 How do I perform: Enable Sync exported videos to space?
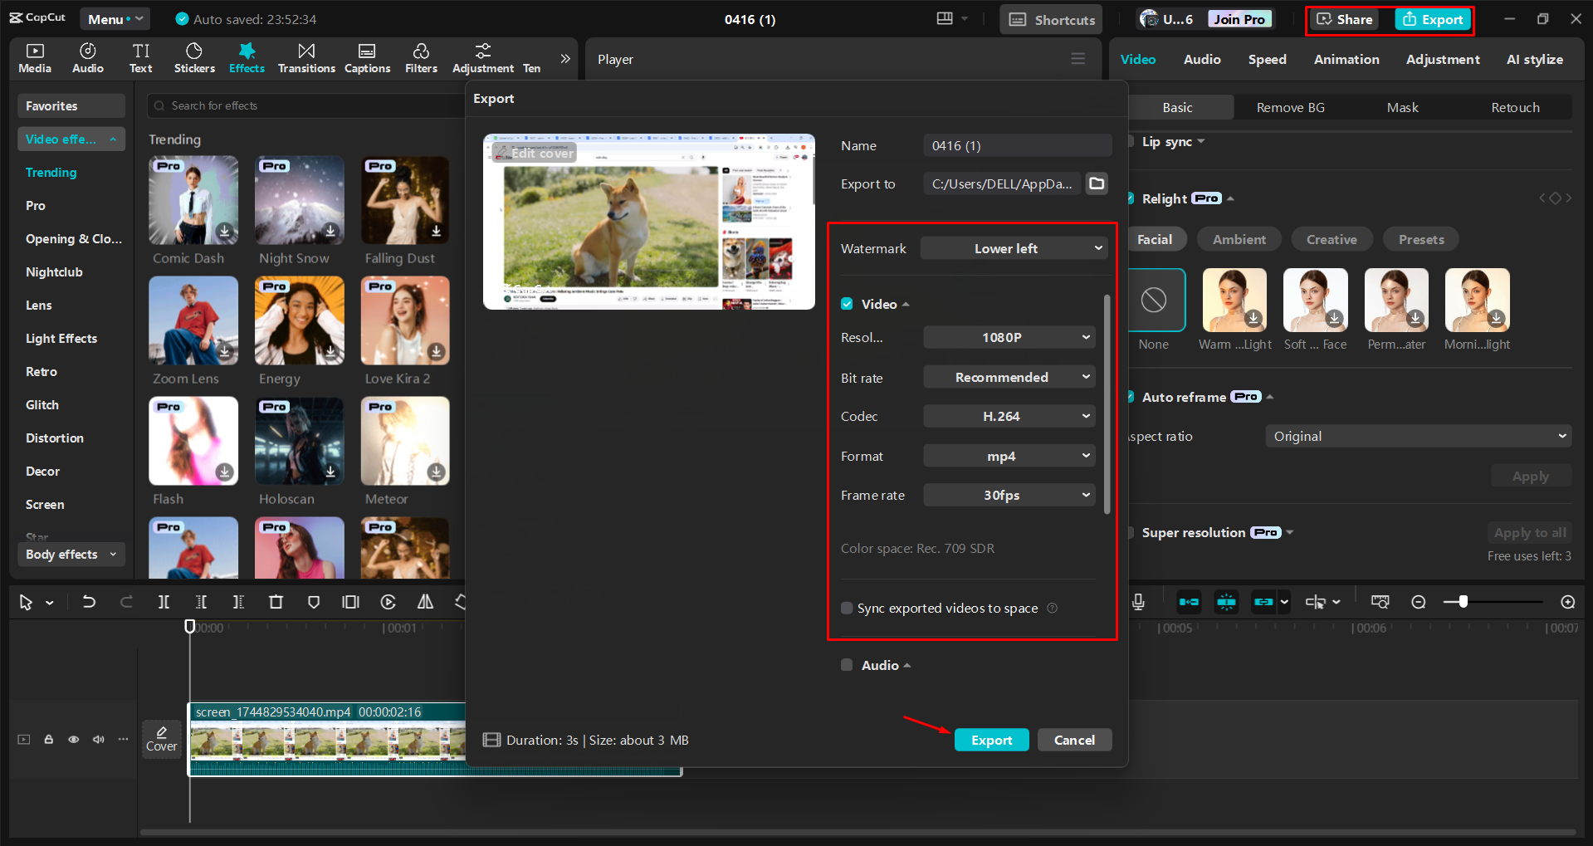[x=847, y=608]
